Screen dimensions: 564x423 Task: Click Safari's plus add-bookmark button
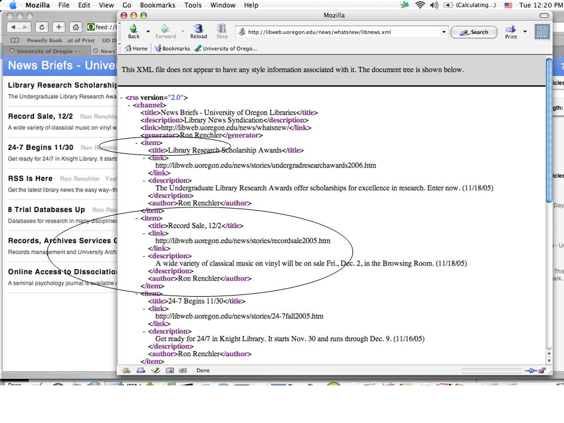click(59, 27)
